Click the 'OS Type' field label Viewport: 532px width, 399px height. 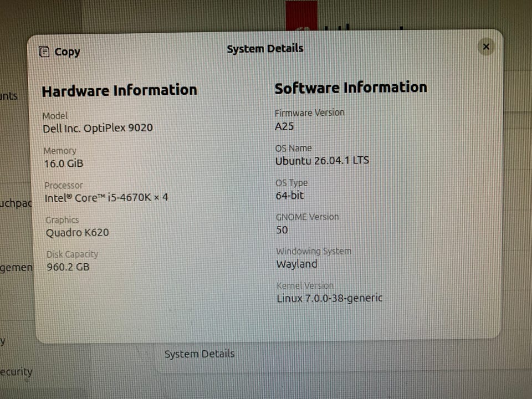pyautogui.click(x=291, y=183)
